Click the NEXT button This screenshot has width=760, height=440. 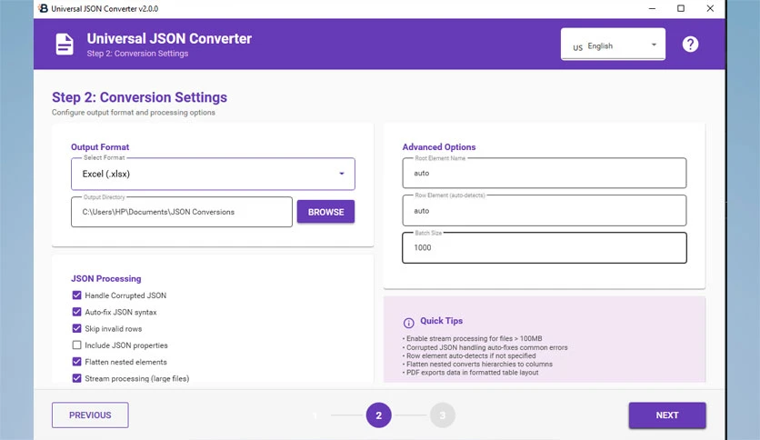667,415
